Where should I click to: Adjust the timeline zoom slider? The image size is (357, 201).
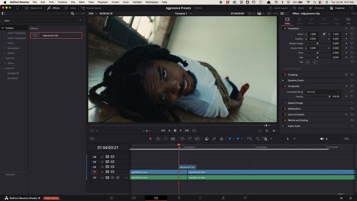coord(288,139)
